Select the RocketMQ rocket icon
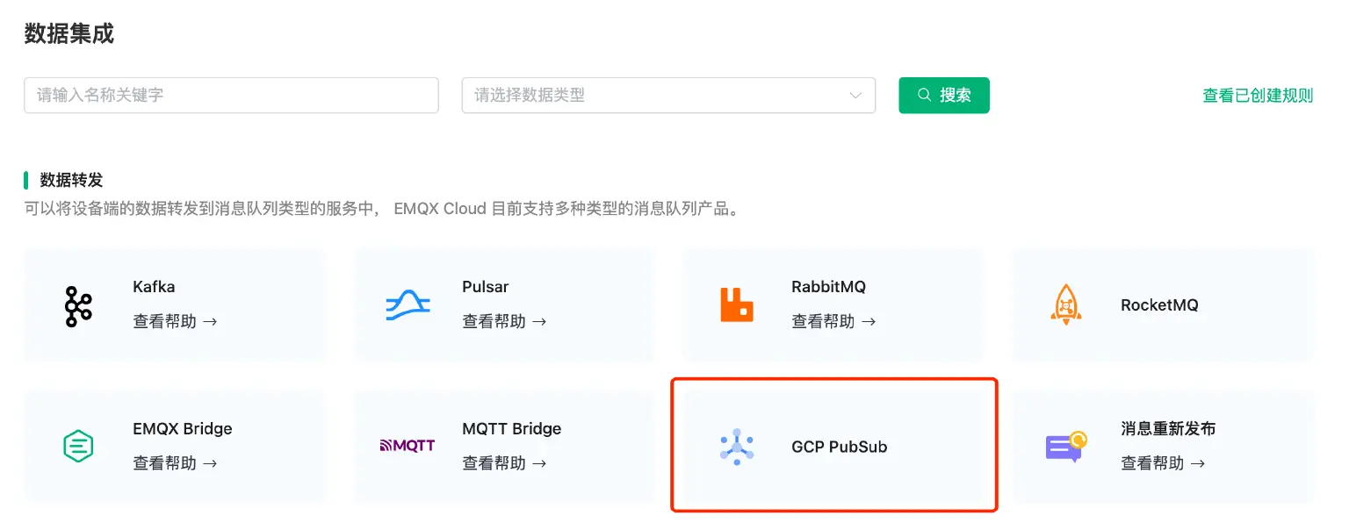 (1065, 304)
